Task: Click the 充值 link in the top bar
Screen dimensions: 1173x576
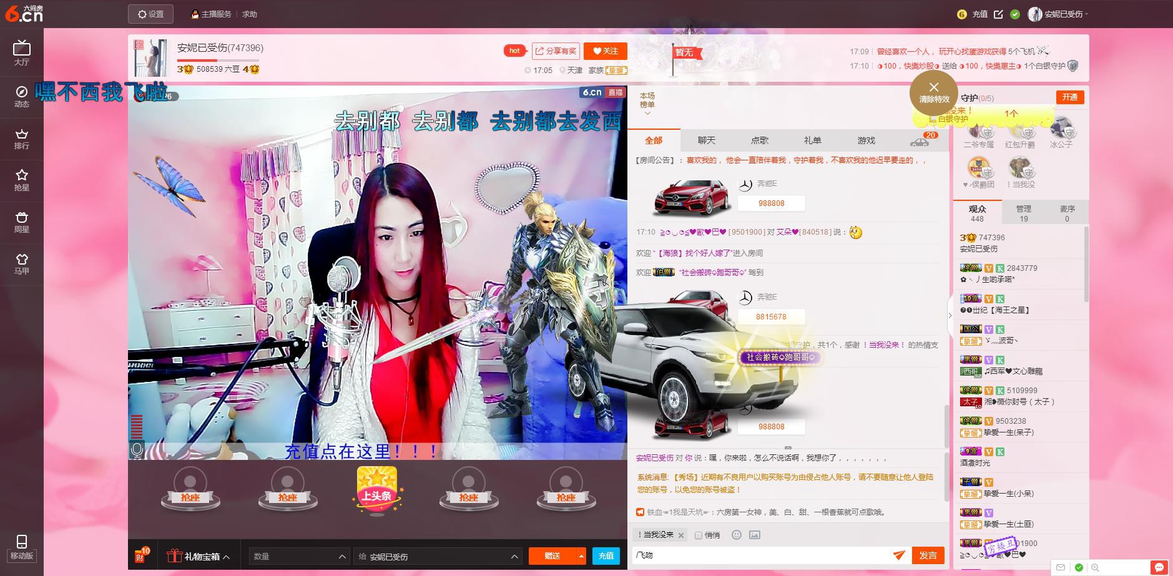Action: tap(979, 14)
